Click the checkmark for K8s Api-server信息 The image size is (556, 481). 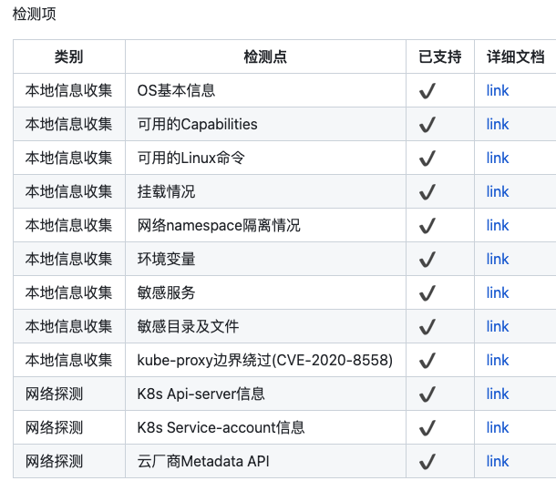(x=427, y=394)
